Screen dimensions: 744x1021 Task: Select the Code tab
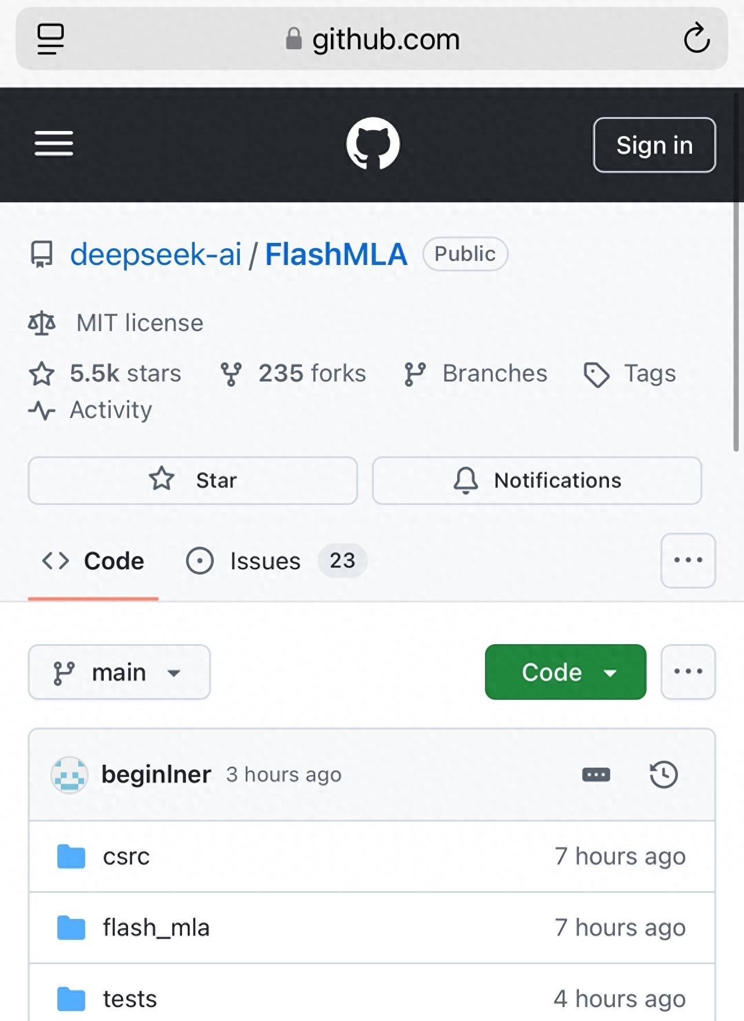pyautogui.click(x=93, y=561)
